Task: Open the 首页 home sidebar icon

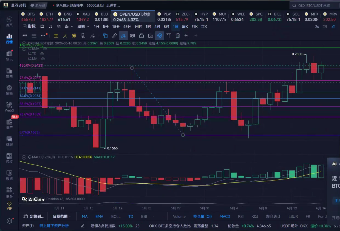Action: coord(9,21)
